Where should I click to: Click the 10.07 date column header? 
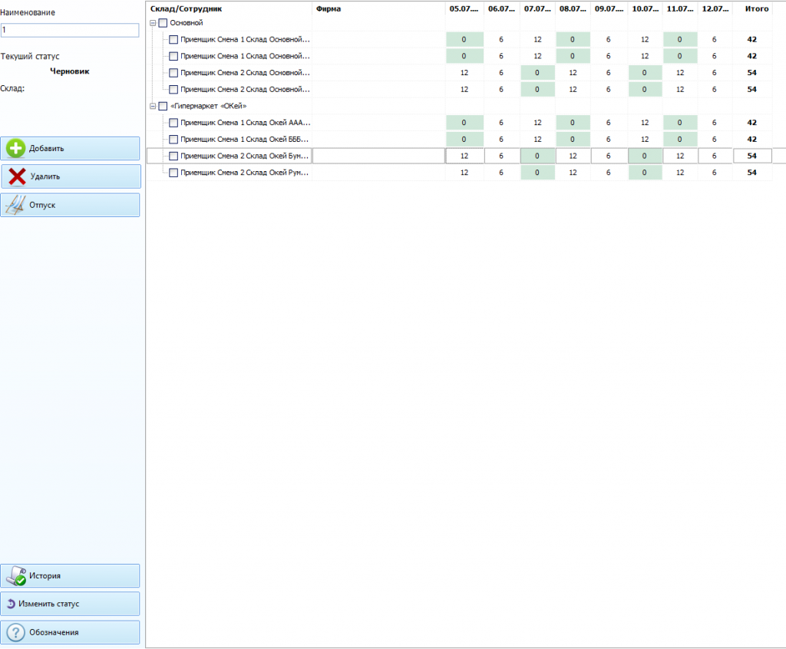645,8
